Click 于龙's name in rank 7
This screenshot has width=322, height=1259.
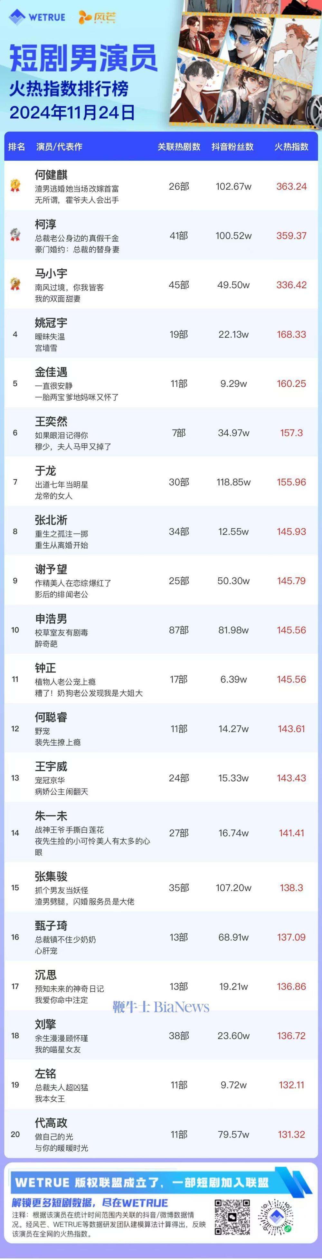pyautogui.click(x=45, y=471)
